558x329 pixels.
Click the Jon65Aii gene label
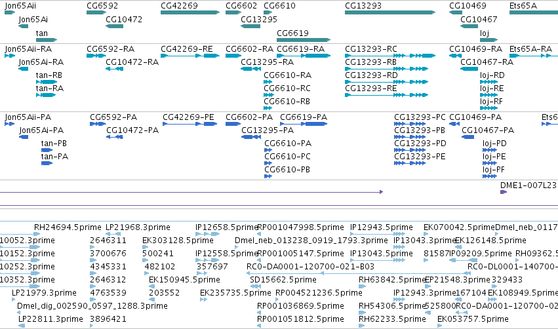point(20,6)
